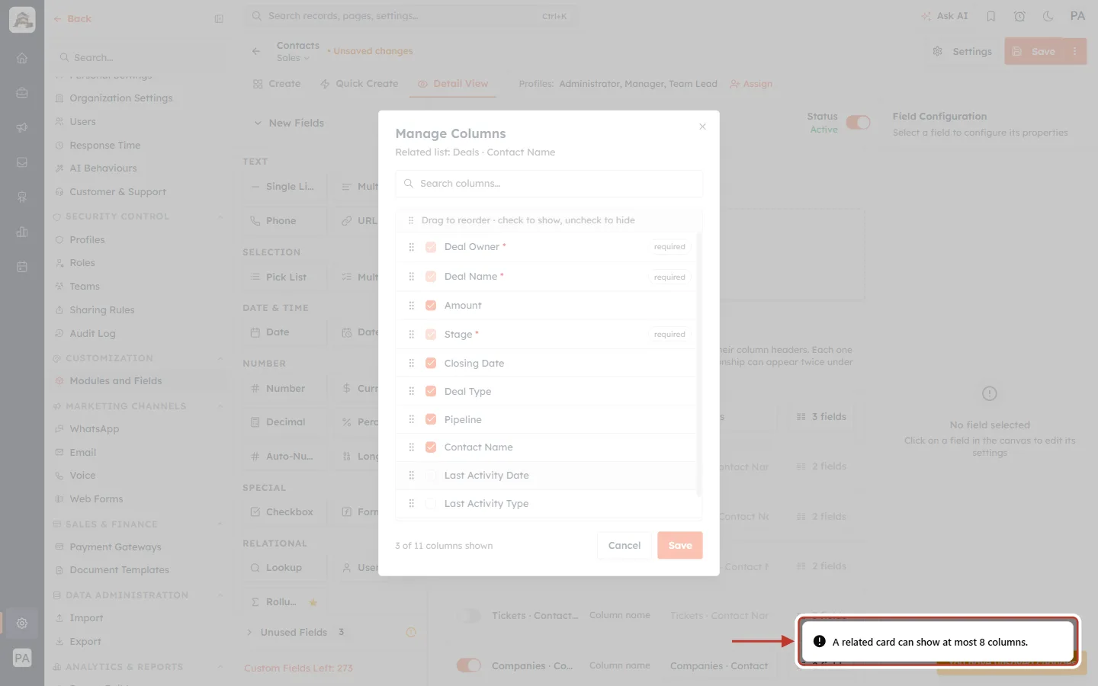This screenshot has width=1098, height=686.
Task: Collapse the Security Control sidebar section
Action: coord(220,216)
